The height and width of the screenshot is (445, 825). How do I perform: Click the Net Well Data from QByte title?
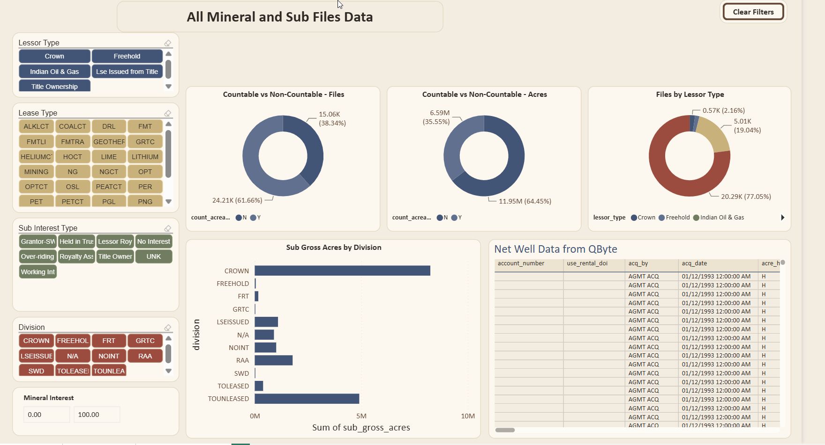tap(555, 249)
